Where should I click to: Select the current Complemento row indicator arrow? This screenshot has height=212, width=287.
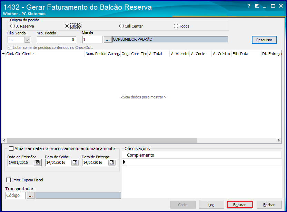tap(124, 162)
